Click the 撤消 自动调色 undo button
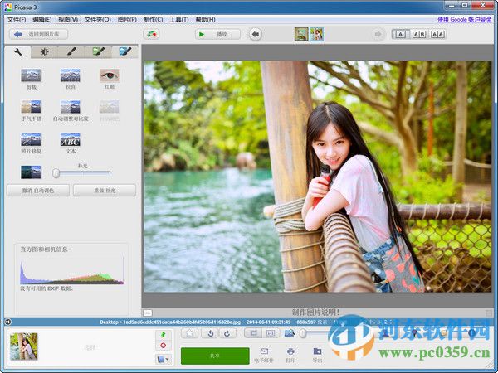Image resolution: width=498 pixels, height=373 pixels. point(38,191)
